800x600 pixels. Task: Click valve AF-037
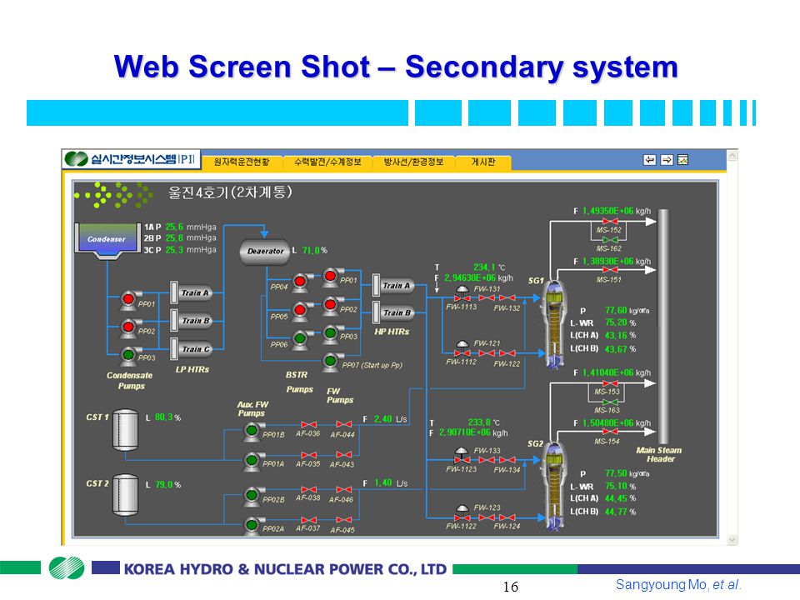pos(308,520)
